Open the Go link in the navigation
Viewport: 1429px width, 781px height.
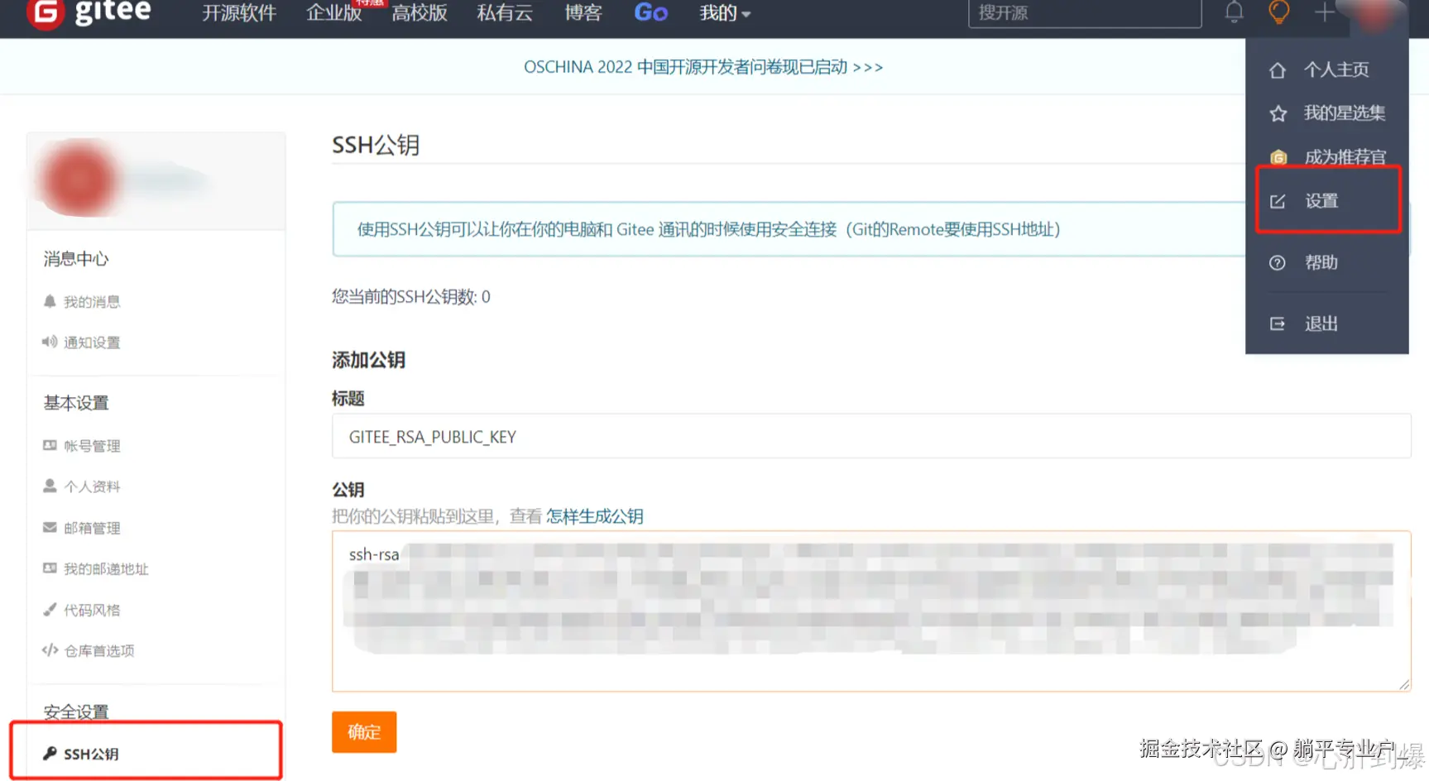[650, 13]
